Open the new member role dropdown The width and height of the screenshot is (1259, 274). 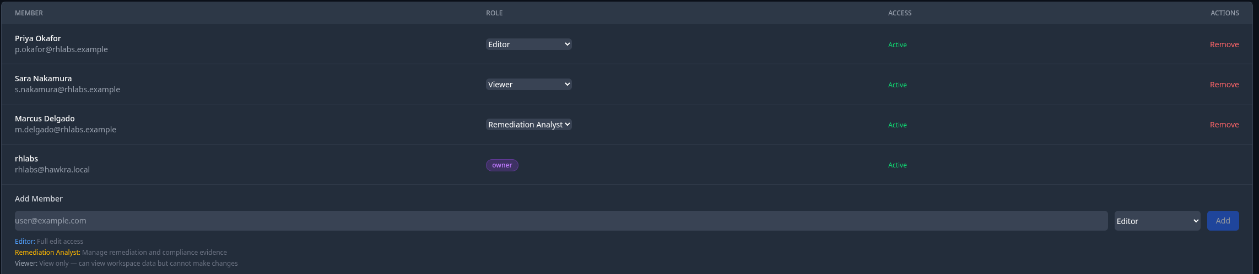(1157, 221)
